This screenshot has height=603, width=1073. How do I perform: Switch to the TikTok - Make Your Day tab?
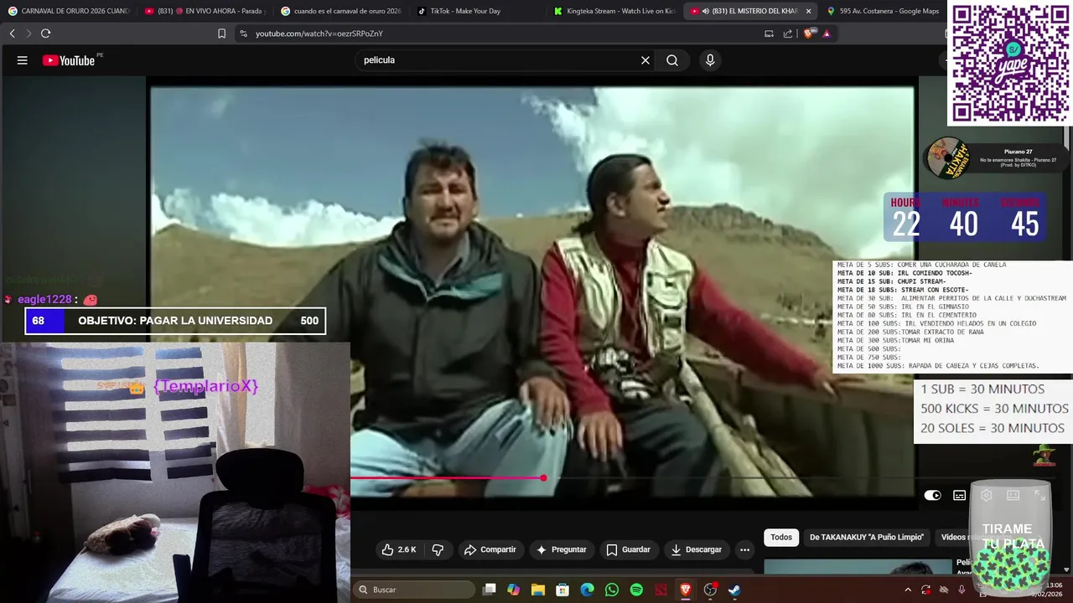tap(477, 11)
